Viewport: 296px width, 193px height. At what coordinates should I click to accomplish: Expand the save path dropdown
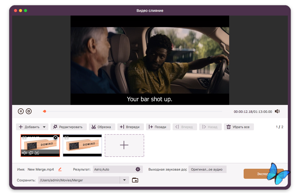(124, 180)
